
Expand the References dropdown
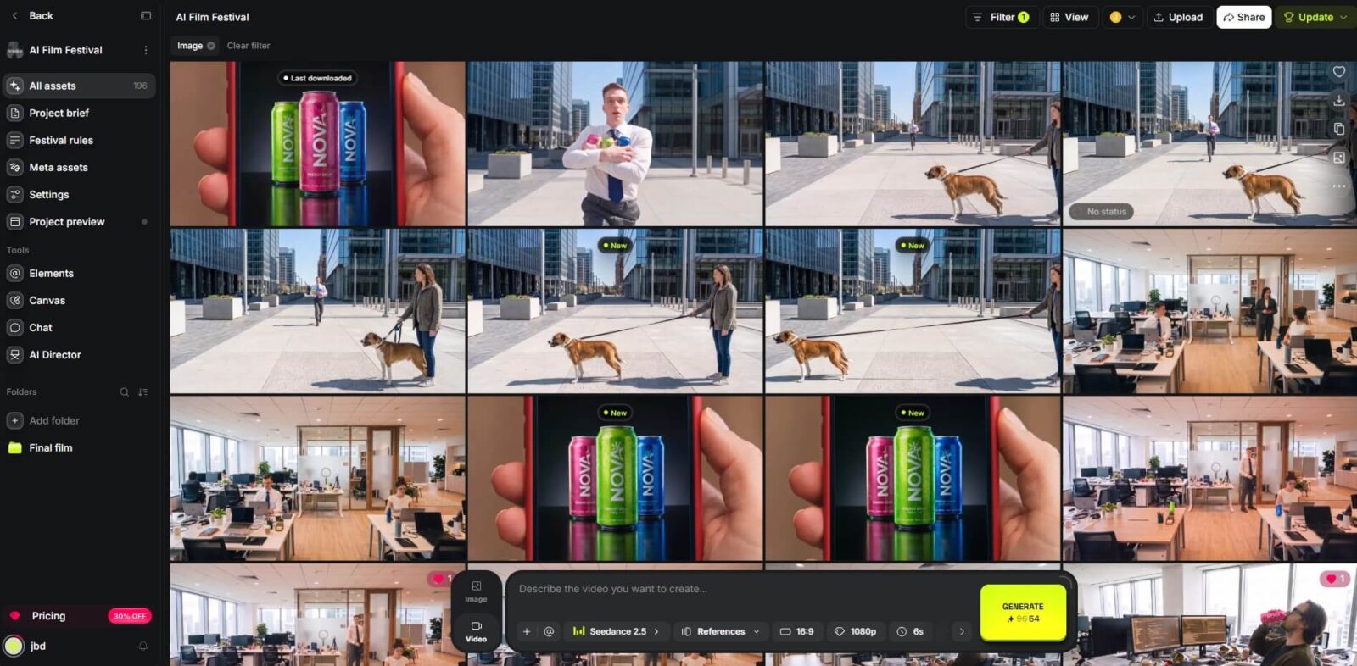(720, 631)
